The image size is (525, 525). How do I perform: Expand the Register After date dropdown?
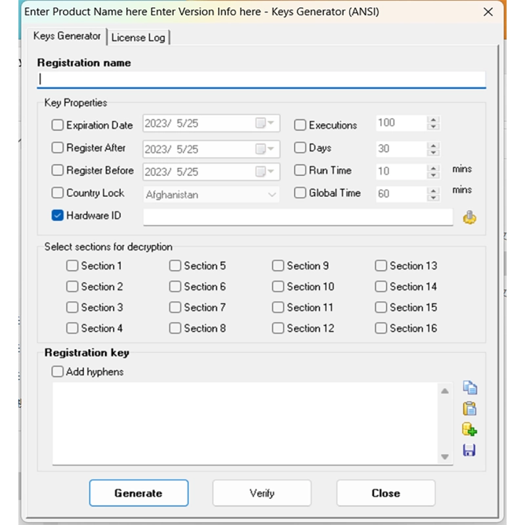pos(270,149)
